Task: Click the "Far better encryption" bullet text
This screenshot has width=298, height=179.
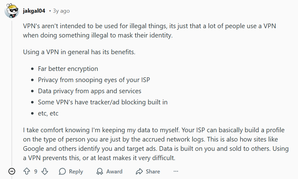Action: 68,69
